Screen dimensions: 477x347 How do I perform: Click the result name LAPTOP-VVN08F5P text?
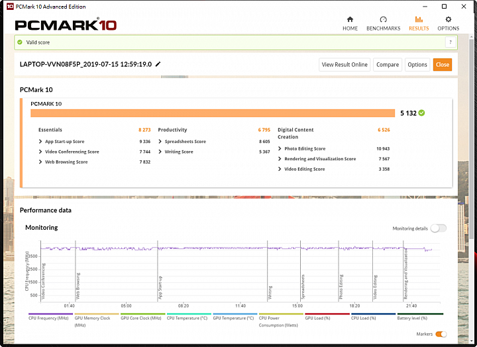coord(85,64)
